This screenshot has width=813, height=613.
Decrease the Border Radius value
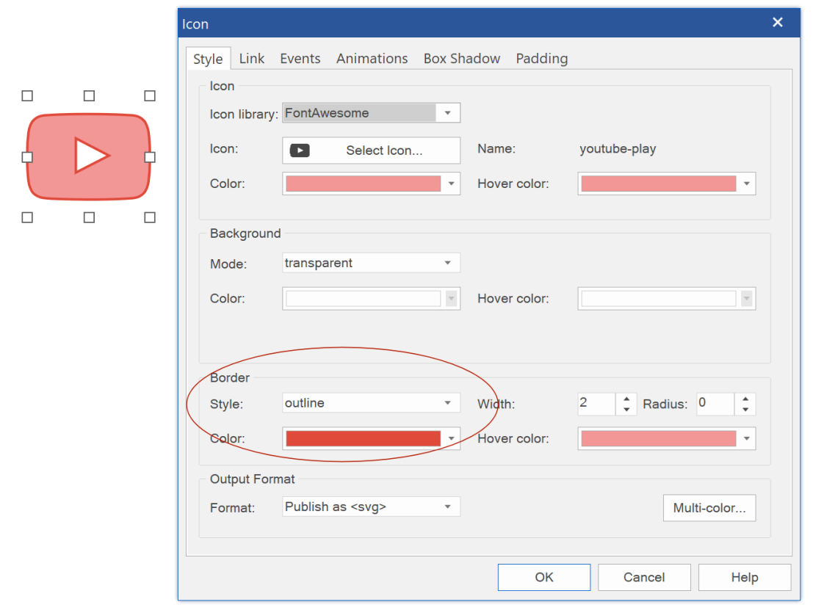(x=745, y=410)
